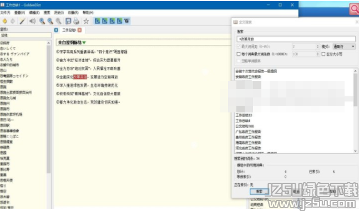Click the word list vertical scrollbar thumb
Screen dimensions: 359x211
click(x=48, y=109)
